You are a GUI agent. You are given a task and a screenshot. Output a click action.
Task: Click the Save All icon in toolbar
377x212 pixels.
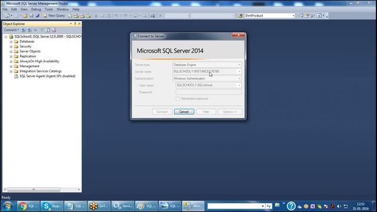(37, 16)
